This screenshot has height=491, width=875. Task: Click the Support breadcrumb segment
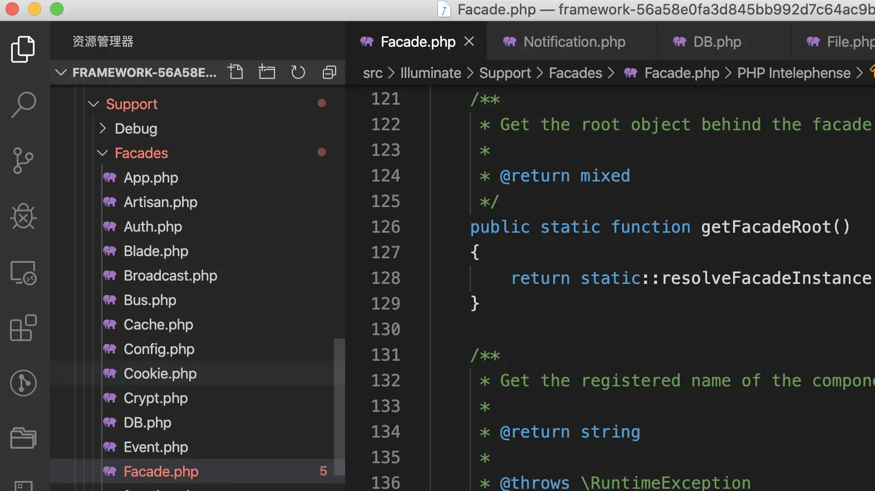tap(505, 73)
